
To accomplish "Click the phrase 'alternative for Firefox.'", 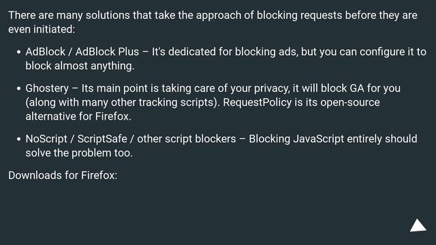I will pos(78,116).
